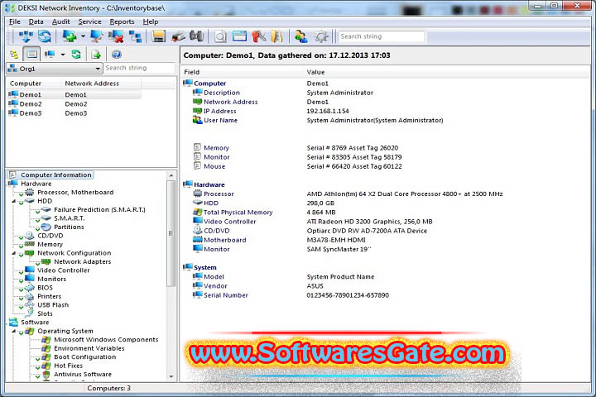Select computer Demo1 in the list
The image size is (596, 397).
[x=74, y=94]
